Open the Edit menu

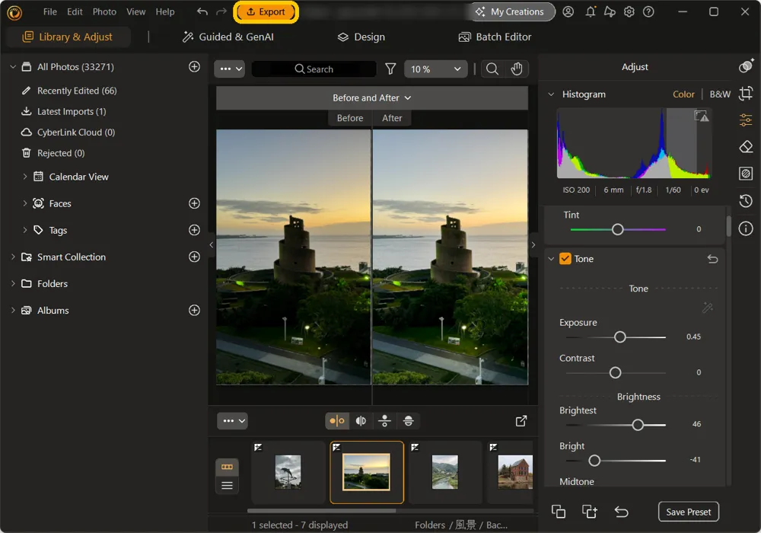coord(75,11)
